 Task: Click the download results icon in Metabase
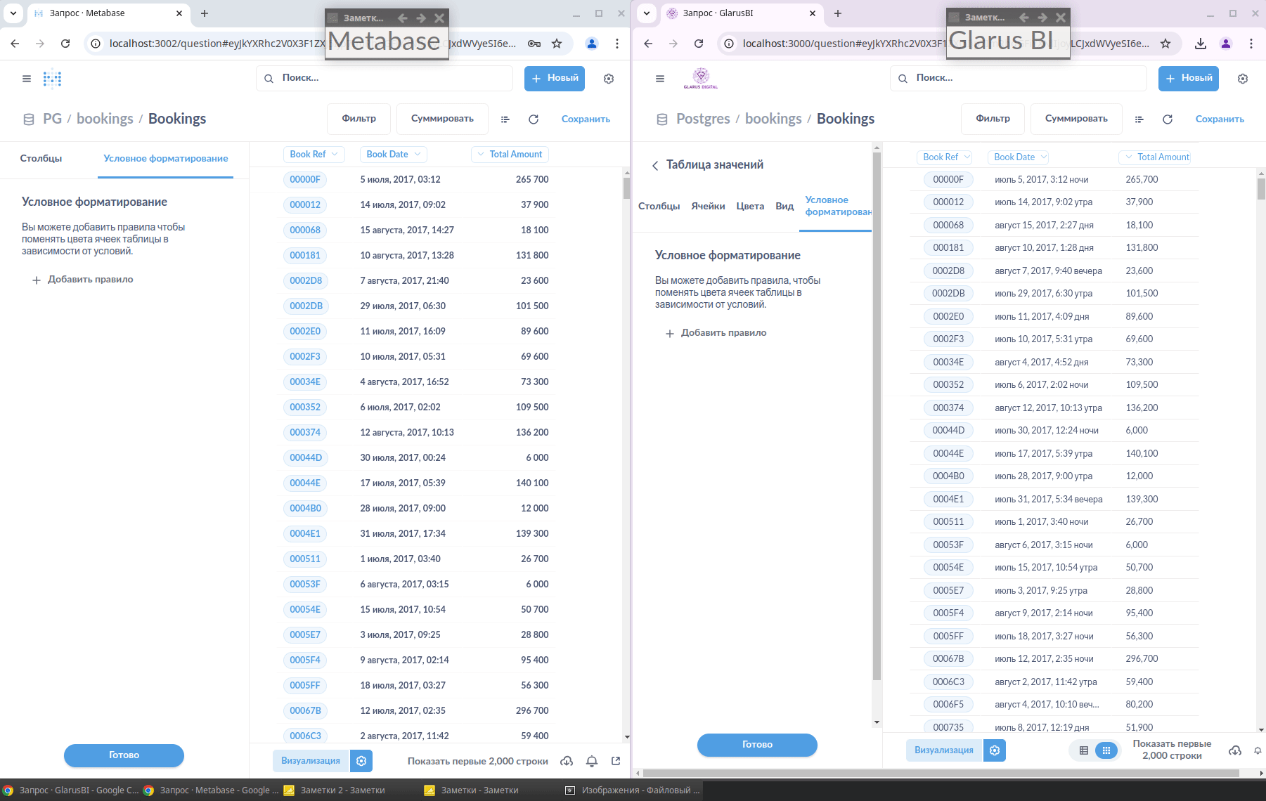click(x=567, y=761)
